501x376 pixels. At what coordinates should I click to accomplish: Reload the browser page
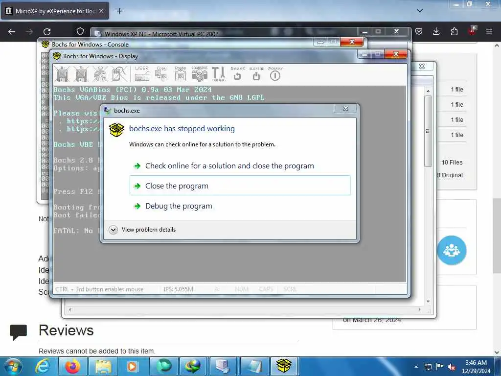click(x=47, y=31)
